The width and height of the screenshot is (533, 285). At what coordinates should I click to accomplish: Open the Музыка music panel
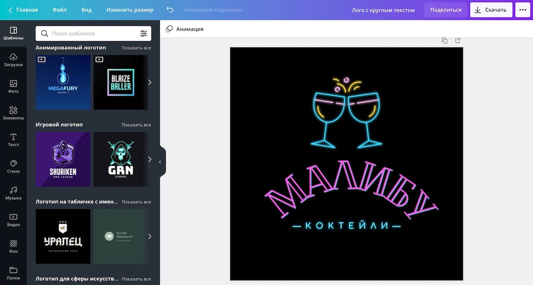13,193
